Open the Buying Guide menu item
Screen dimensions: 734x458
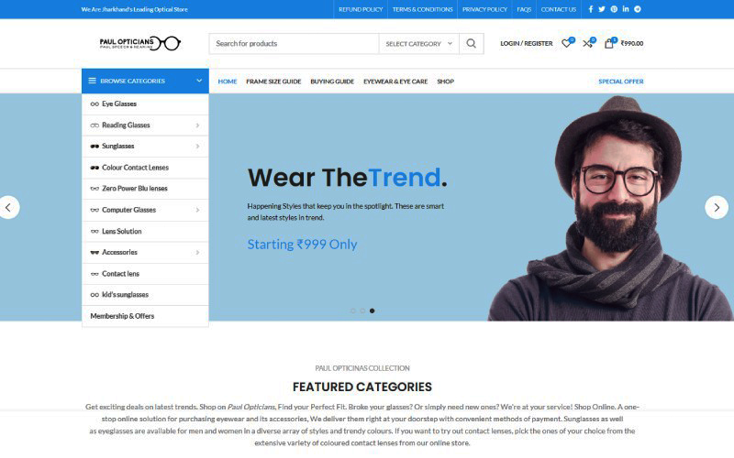point(332,82)
